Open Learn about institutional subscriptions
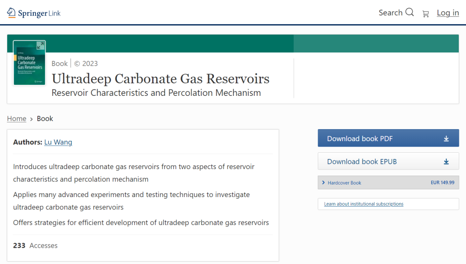Viewport: 466px width, 264px height. (364, 204)
